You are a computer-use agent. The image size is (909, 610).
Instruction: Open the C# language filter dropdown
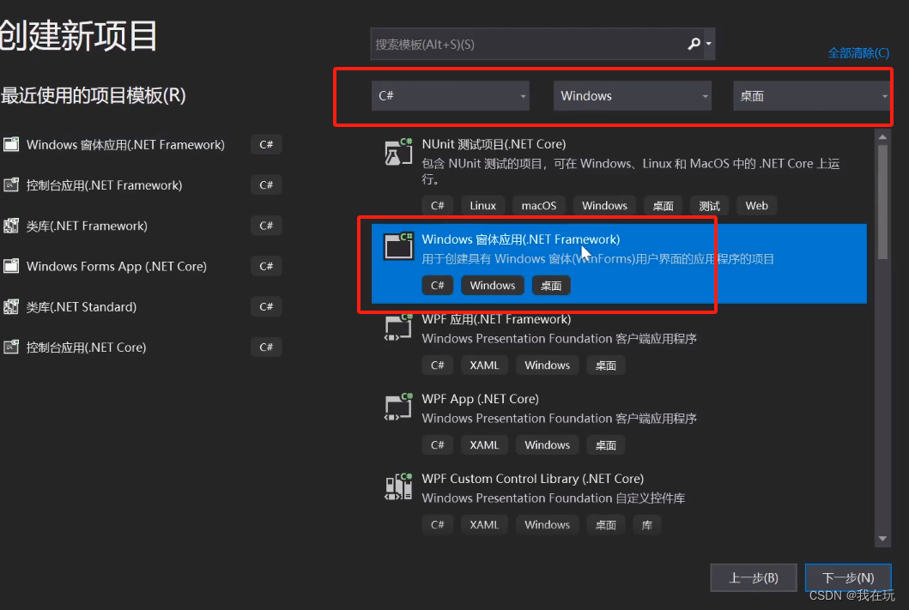tap(451, 95)
